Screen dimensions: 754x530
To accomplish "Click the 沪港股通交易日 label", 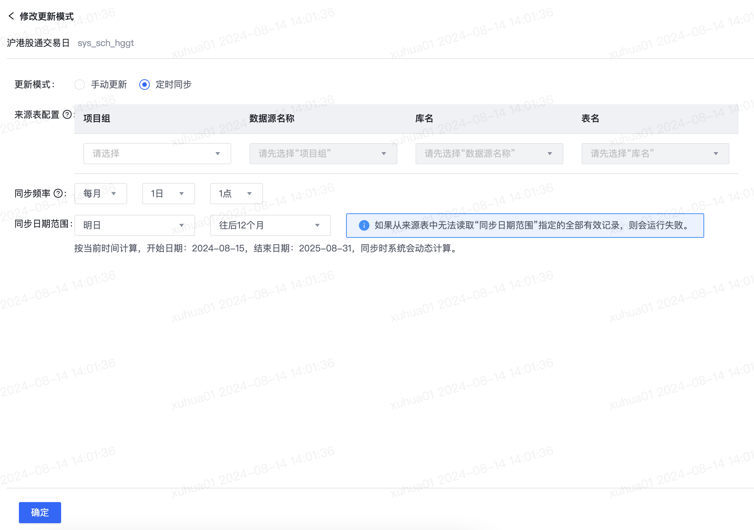I will click(38, 43).
